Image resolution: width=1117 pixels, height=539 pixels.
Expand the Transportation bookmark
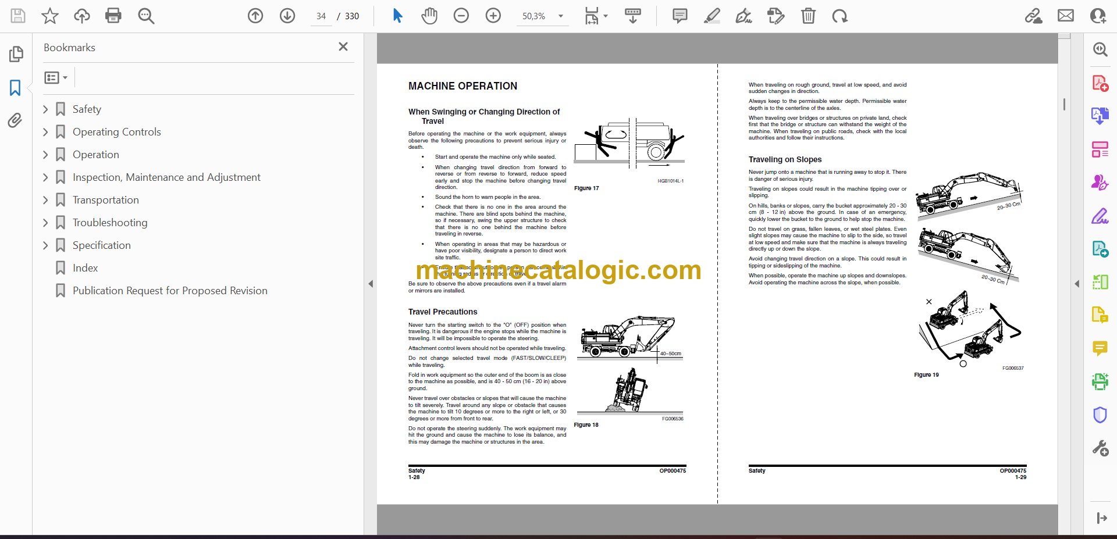[x=45, y=200]
